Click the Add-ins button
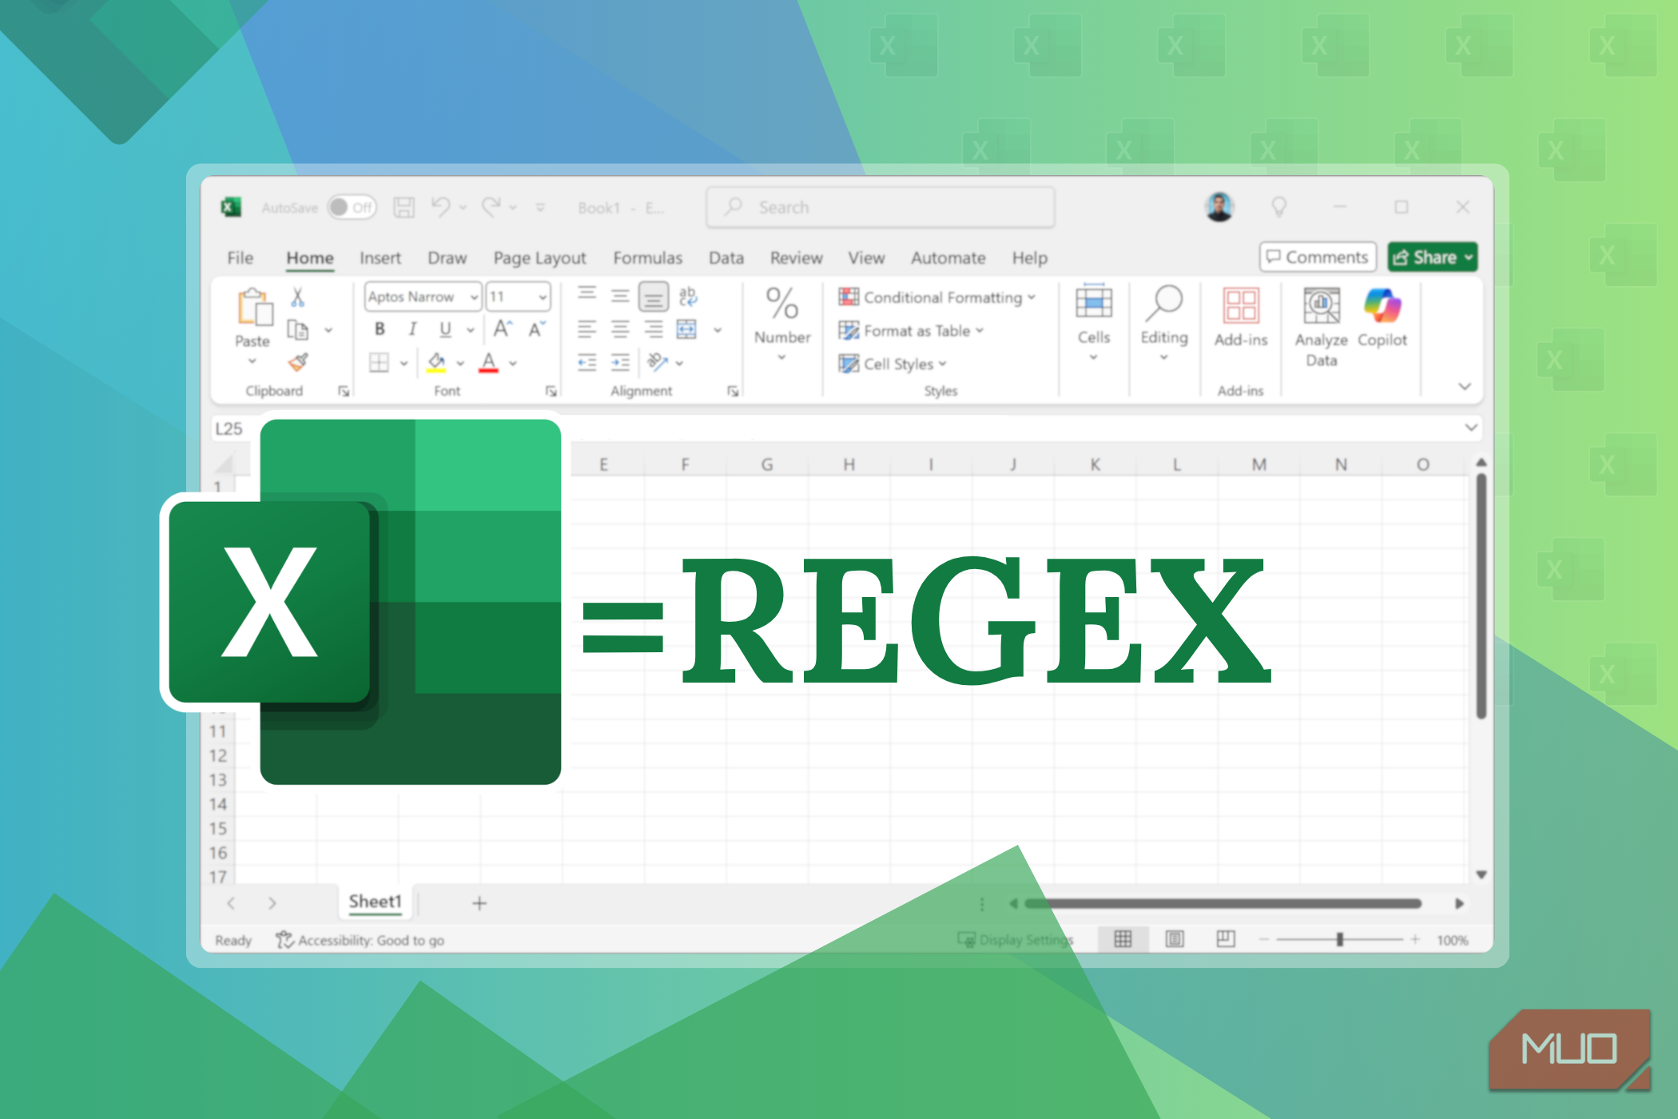Image resolution: width=1678 pixels, height=1119 pixels. [x=1241, y=317]
